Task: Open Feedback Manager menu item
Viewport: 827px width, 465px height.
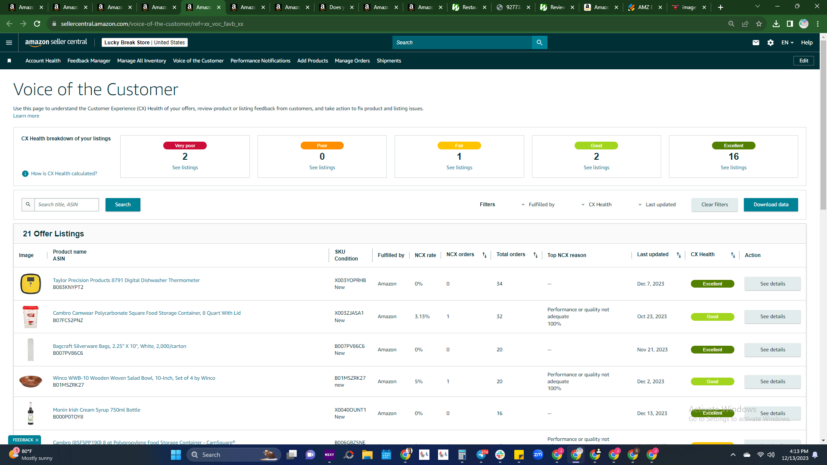Action: click(x=89, y=61)
